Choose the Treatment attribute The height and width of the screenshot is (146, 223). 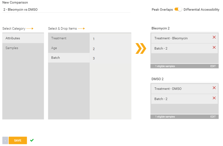click(x=69, y=38)
